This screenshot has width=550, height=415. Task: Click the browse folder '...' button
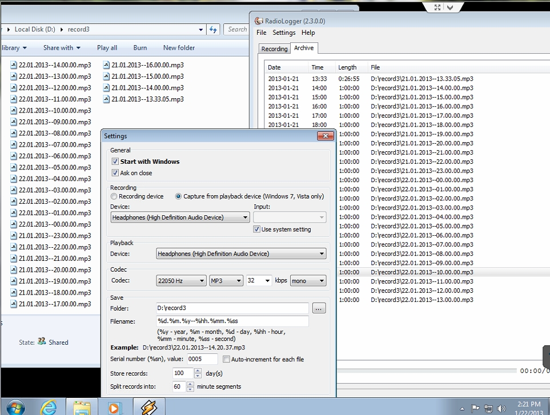319,308
